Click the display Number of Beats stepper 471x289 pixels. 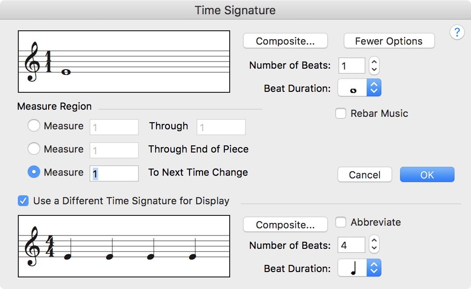[x=375, y=245]
